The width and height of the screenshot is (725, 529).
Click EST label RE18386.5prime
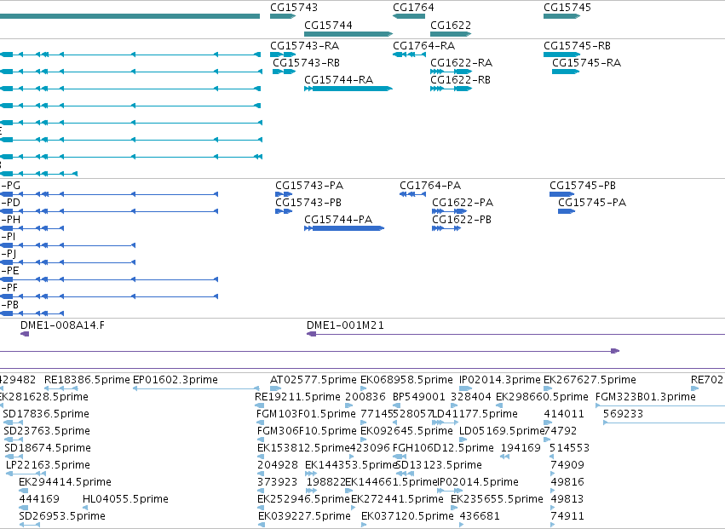click(87, 380)
